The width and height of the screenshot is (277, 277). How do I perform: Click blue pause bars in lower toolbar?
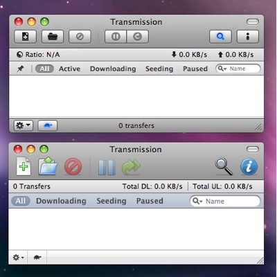pos(107,167)
